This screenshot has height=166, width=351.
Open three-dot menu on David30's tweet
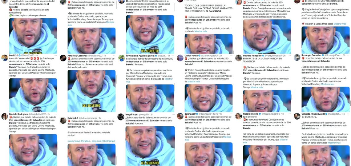click(x=55, y=55)
